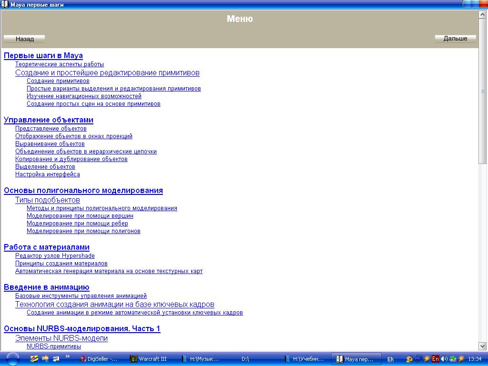488x366 pixels.
Task: Click the Windows Start orb
Action: pyautogui.click(x=12, y=359)
